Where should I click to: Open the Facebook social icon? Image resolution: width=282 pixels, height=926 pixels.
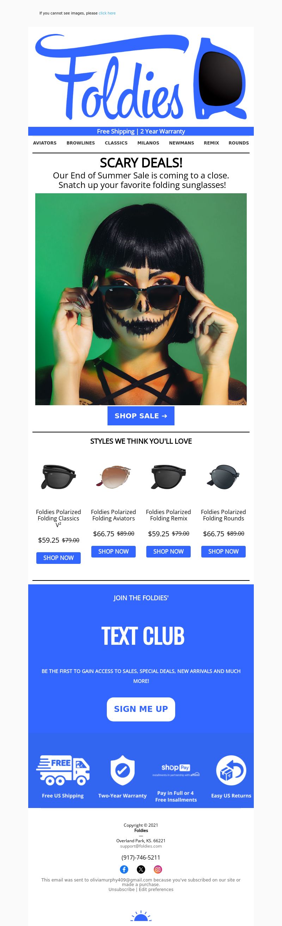coord(124,869)
